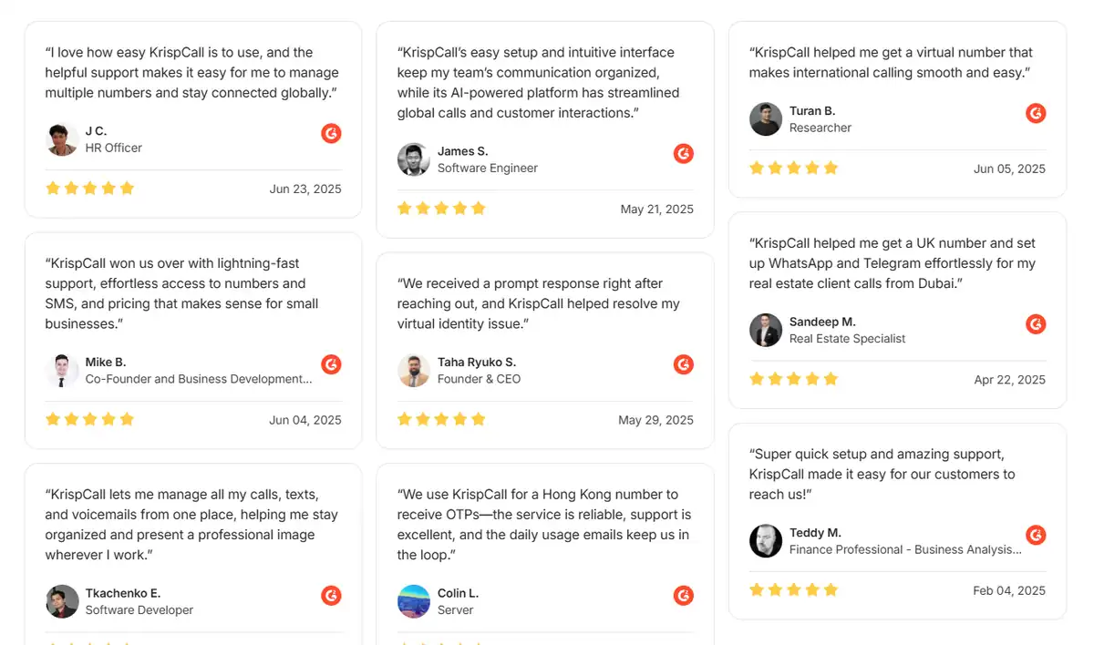Click the G2 badge on J C.'s review
1094x645 pixels.
[x=331, y=134]
